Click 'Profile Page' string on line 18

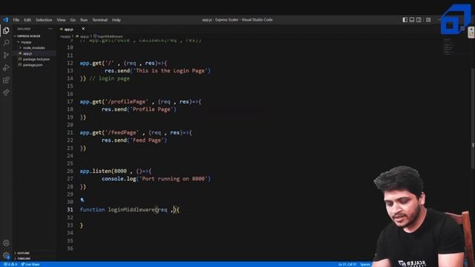click(151, 109)
